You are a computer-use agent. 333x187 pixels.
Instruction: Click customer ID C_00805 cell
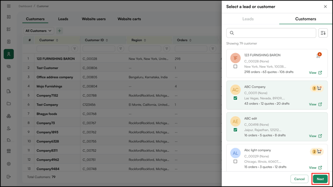(90, 77)
